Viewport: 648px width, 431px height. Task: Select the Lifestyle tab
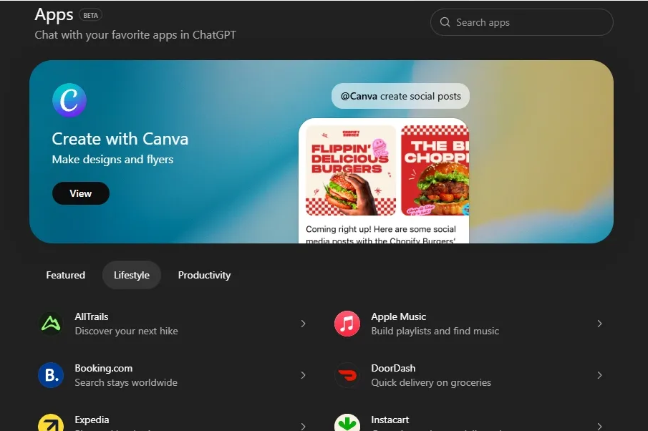coord(131,275)
